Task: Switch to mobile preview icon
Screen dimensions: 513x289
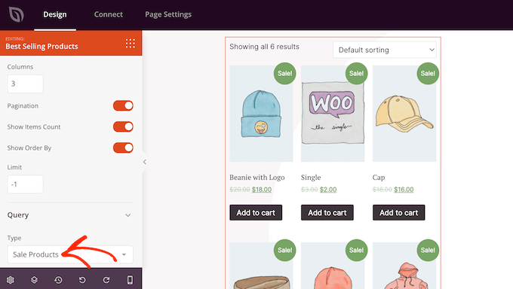Action: click(130, 280)
